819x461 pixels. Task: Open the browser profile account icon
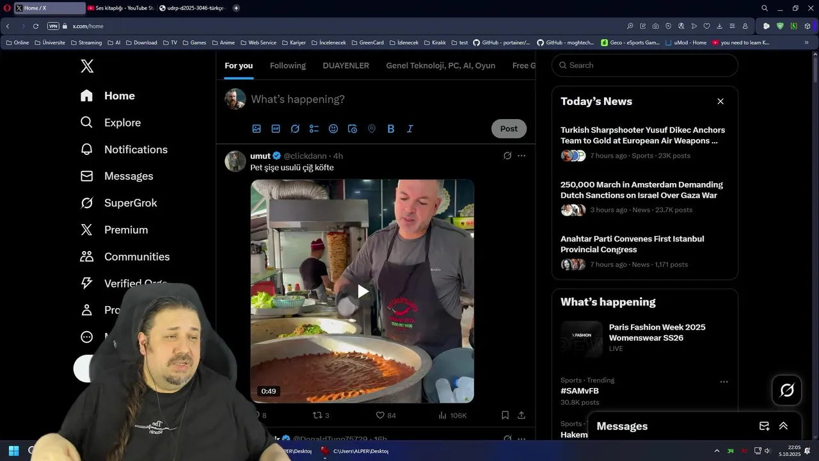745,26
